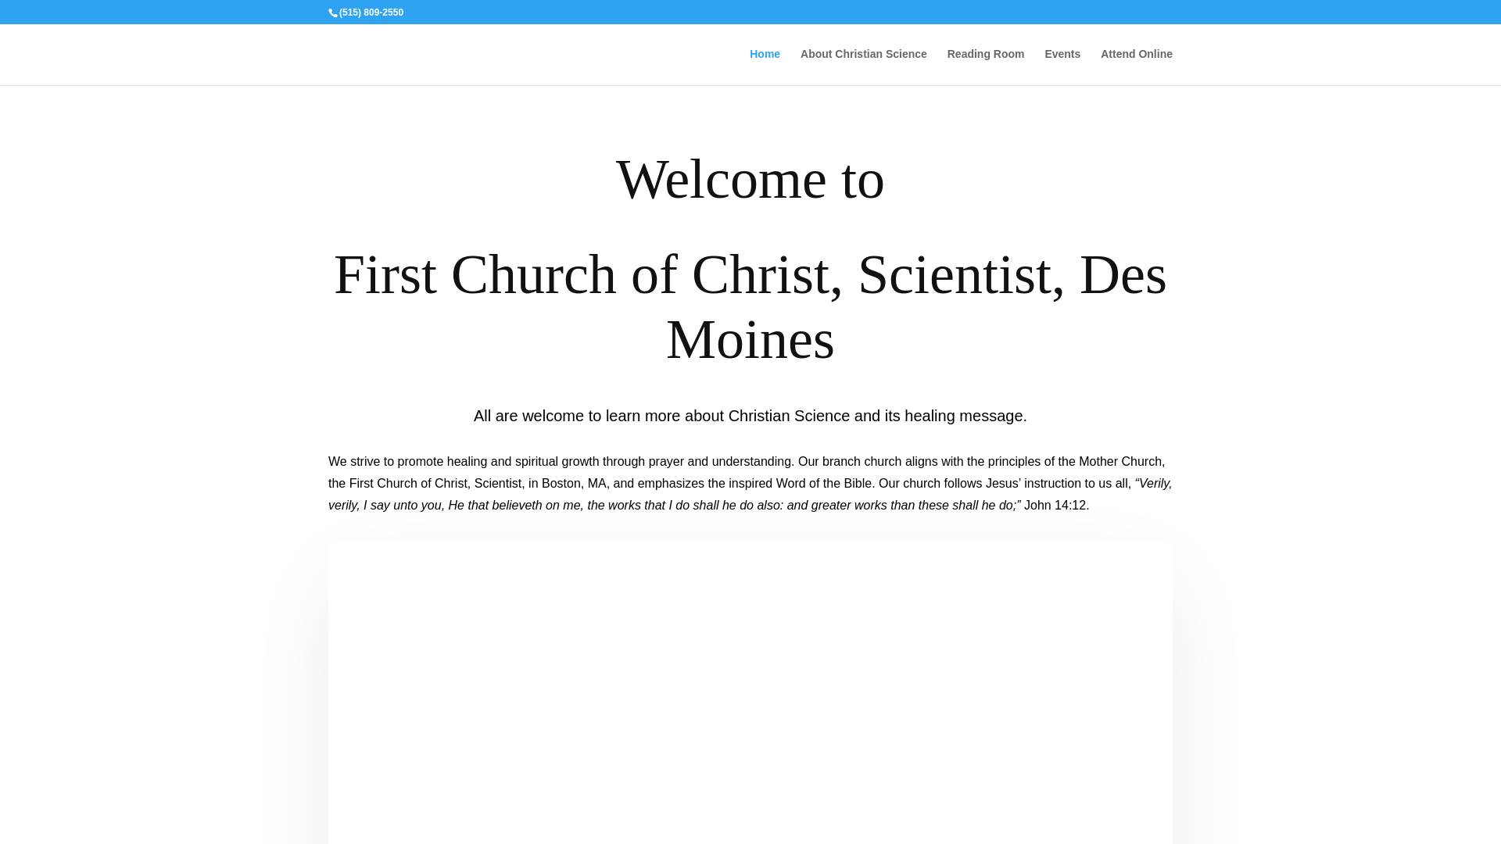Click the phone number (515) 809-2550
This screenshot has height=844, width=1501.
point(371,13)
